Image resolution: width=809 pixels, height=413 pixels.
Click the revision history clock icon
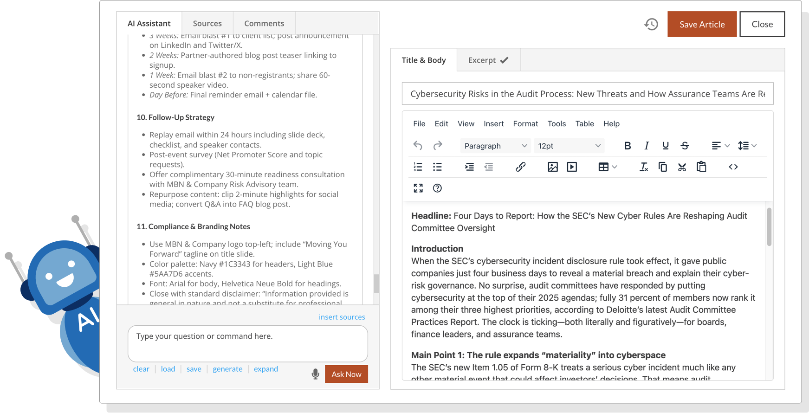click(x=651, y=24)
